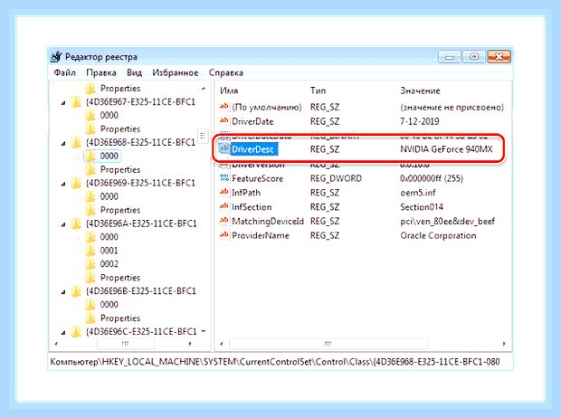561x418 pixels.
Task: Click the folder icon of key 4D36E96B
Action: pyautogui.click(x=76, y=291)
